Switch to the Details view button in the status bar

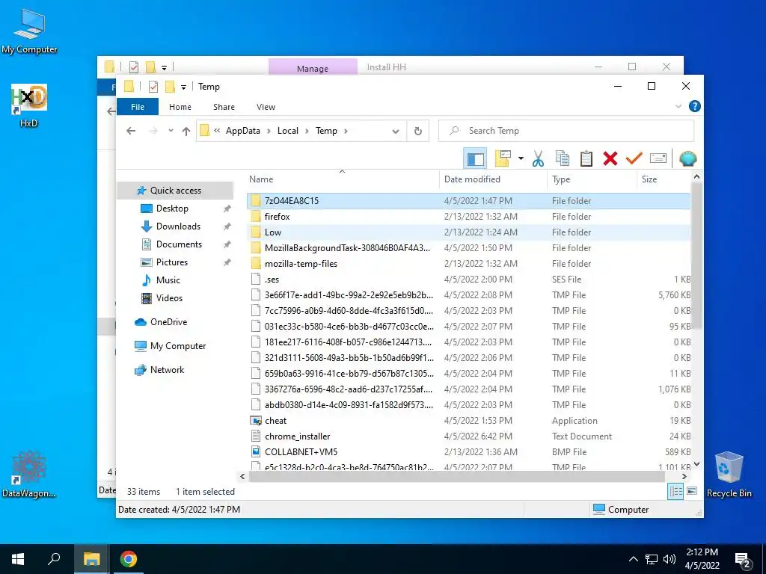point(675,492)
